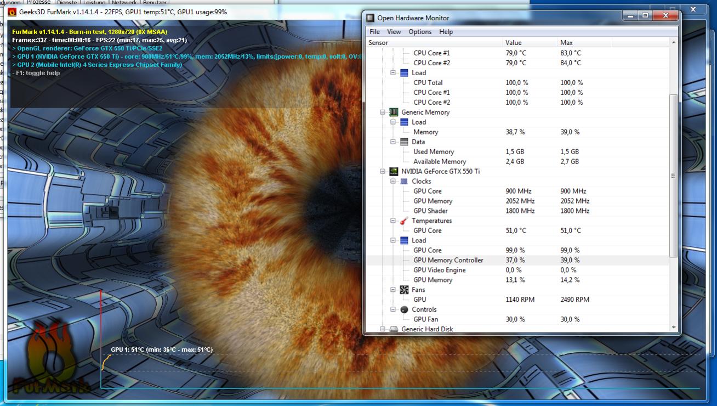
Task: Switch to Netzwerk tab in Task Manager
Action: pos(124,3)
